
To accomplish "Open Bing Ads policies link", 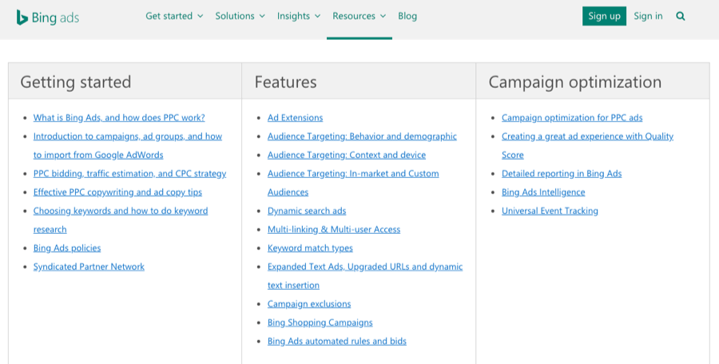I will pos(67,248).
